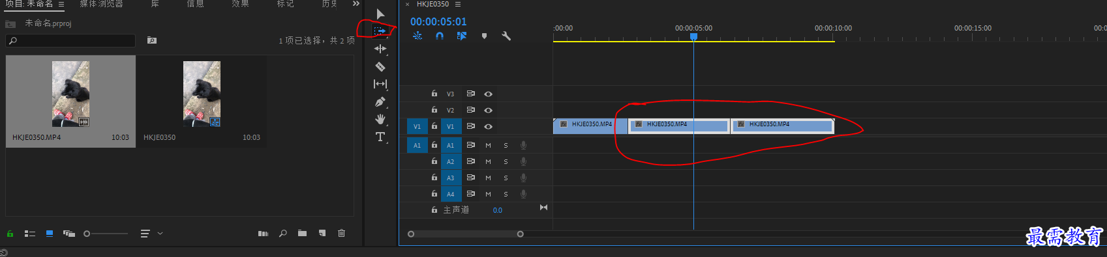
Task: Choose the Ripple Edit tool
Action: (380, 49)
